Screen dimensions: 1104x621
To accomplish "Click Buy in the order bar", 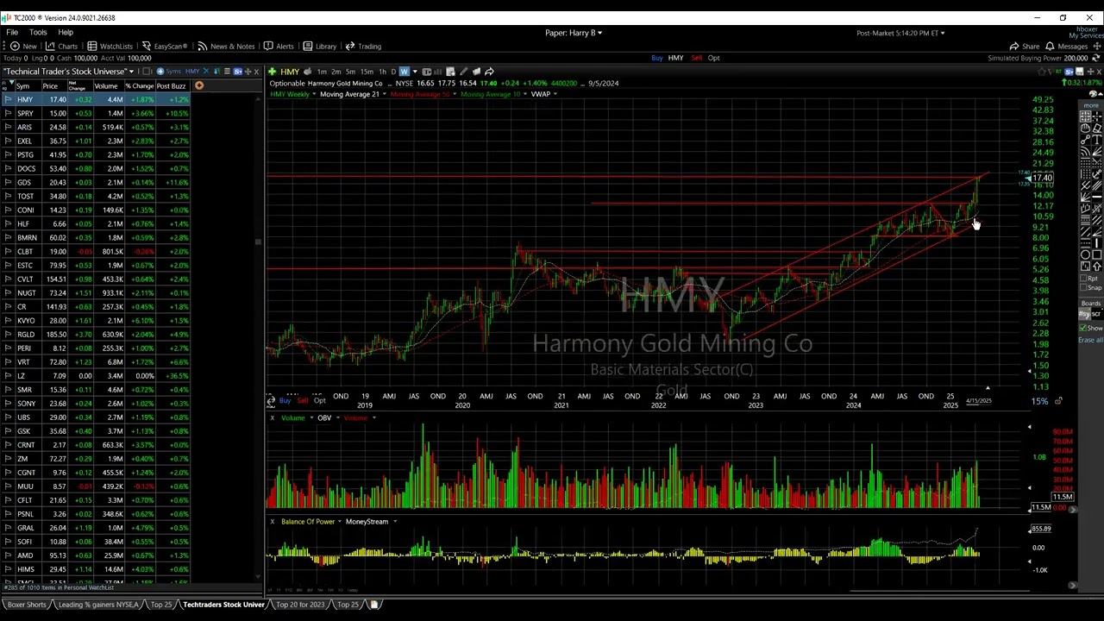I will coord(656,58).
